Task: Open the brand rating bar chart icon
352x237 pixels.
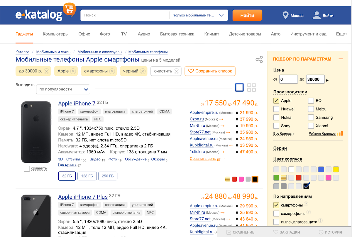Action: tap(340, 133)
